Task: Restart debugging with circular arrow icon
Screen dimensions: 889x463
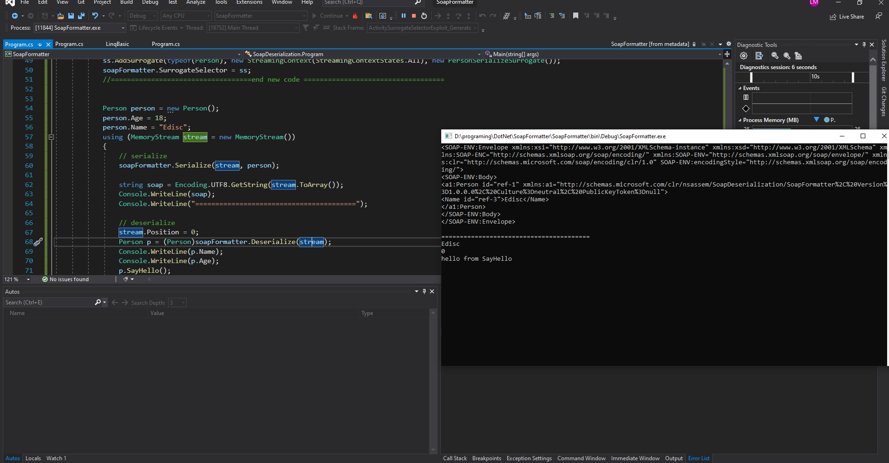Action: click(424, 16)
